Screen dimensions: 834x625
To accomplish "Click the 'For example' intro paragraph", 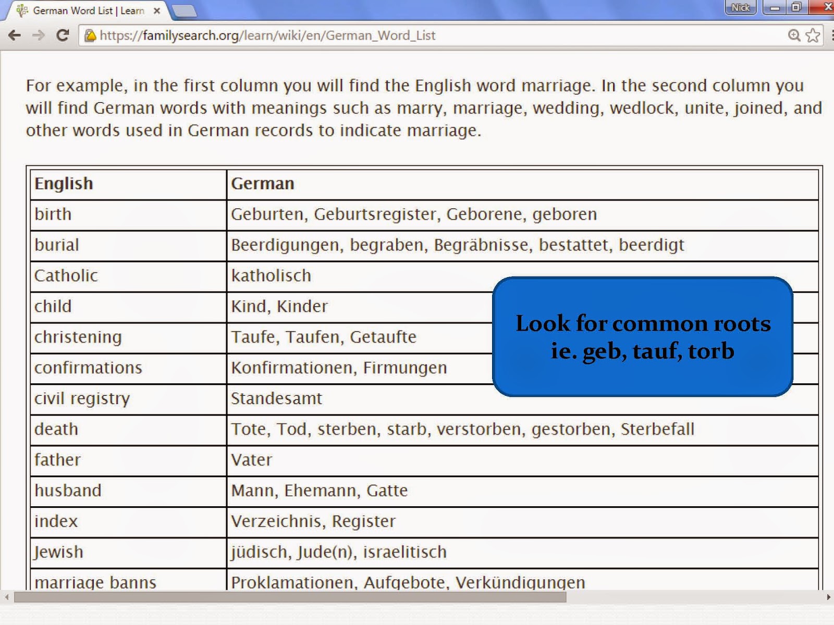I will tap(424, 108).
